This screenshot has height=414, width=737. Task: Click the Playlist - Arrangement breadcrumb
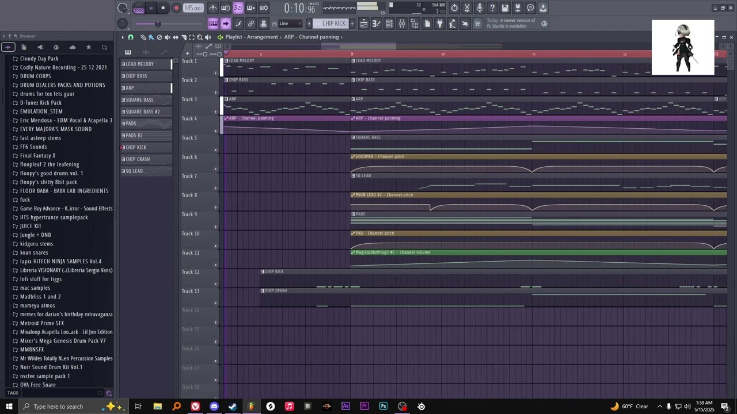[x=252, y=37]
